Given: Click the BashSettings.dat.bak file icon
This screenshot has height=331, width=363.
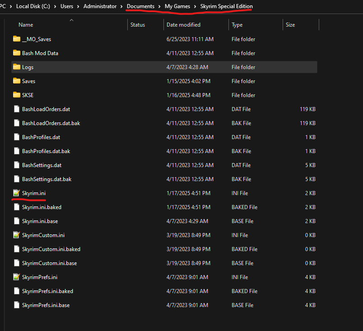Looking at the screenshot, I should tap(17, 179).
